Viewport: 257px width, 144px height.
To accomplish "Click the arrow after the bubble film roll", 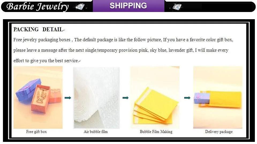I will point(126,98).
